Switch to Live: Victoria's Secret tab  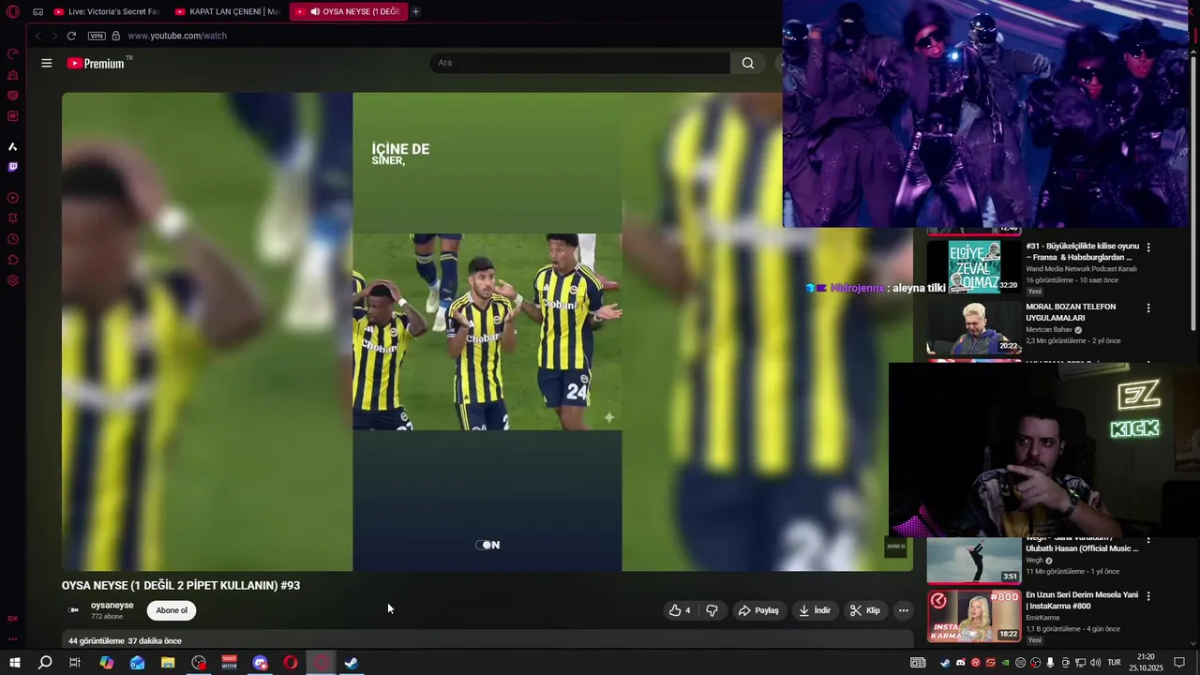coord(107,11)
